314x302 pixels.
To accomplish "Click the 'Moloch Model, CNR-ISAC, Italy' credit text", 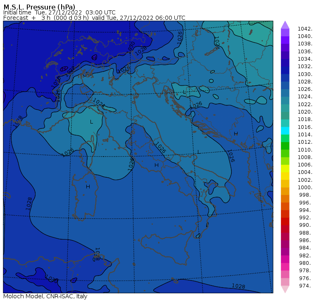I will click(45, 296).
